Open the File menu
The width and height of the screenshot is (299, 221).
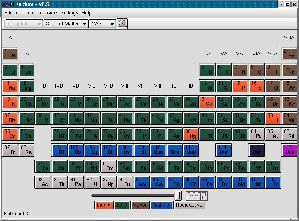[x=8, y=13]
